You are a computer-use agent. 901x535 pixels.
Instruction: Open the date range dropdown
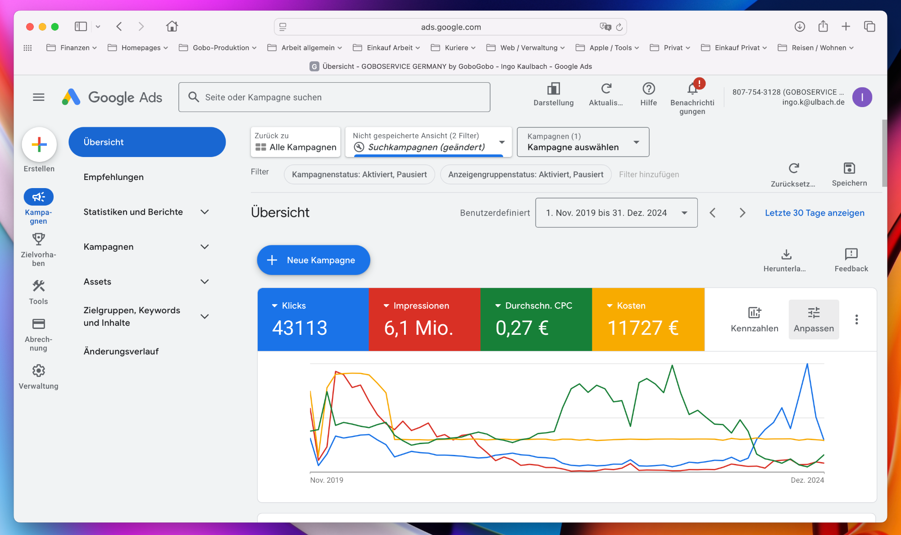click(616, 213)
